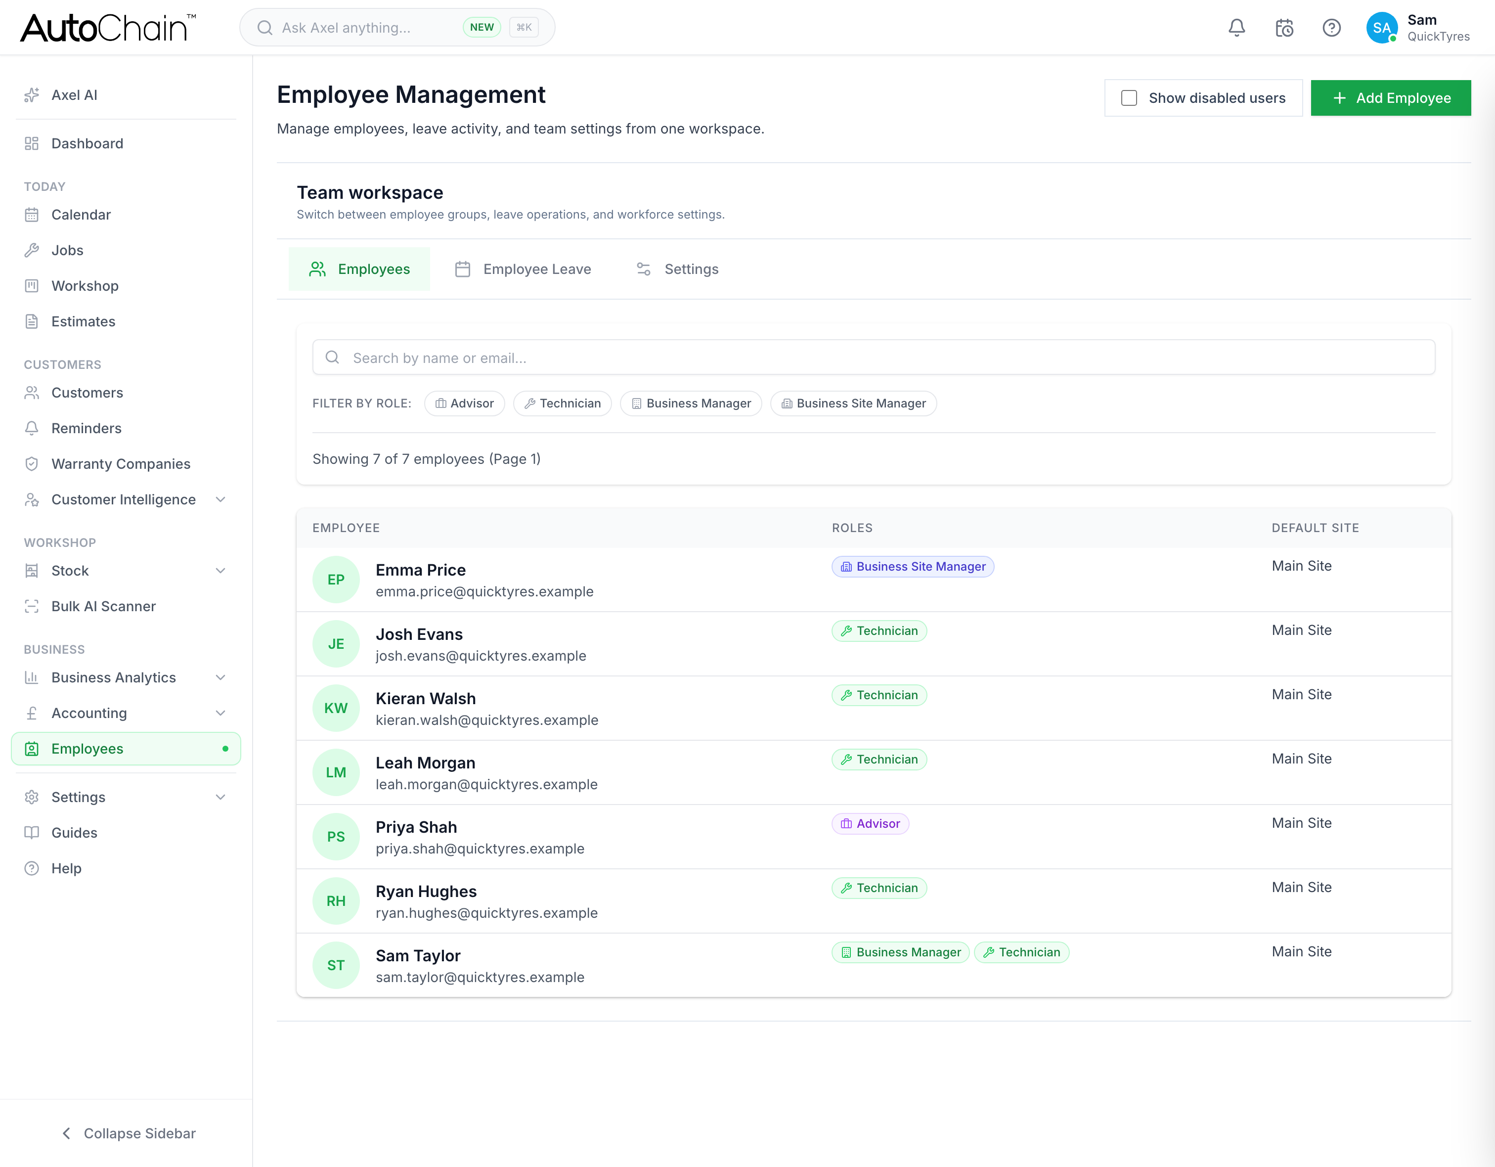Collapse the sidebar

pyautogui.click(x=128, y=1133)
